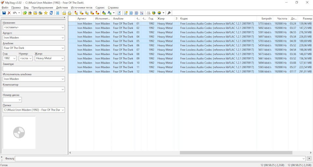Select the row with 5755 kbit/s bitrate
Viewport: 313px width, 167px height.
click(191, 23)
